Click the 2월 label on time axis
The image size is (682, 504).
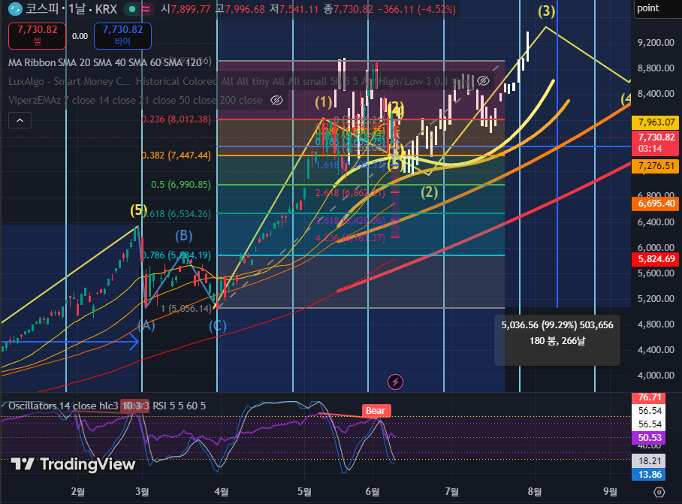click(x=78, y=492)
